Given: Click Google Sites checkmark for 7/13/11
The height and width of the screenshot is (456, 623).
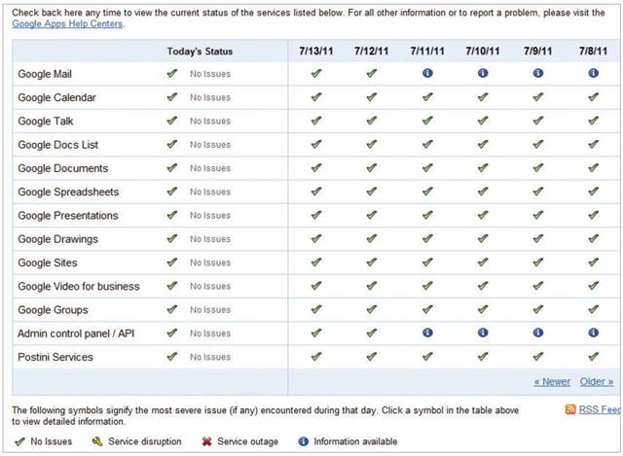Looking at the screenshot, I should (x=316, y=263).
